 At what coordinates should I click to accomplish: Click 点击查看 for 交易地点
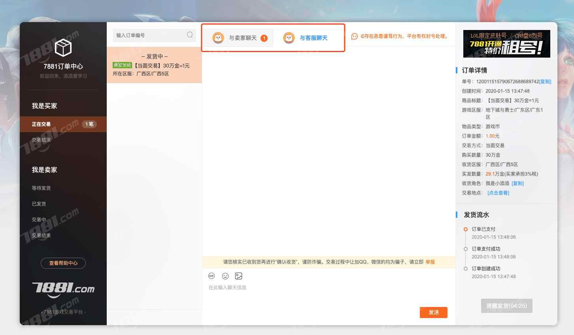pos(498,193)
